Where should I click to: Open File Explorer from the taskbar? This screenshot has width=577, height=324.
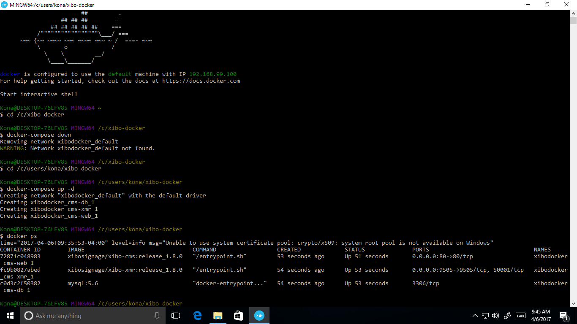pyautogui.click(x=218, y=316)
